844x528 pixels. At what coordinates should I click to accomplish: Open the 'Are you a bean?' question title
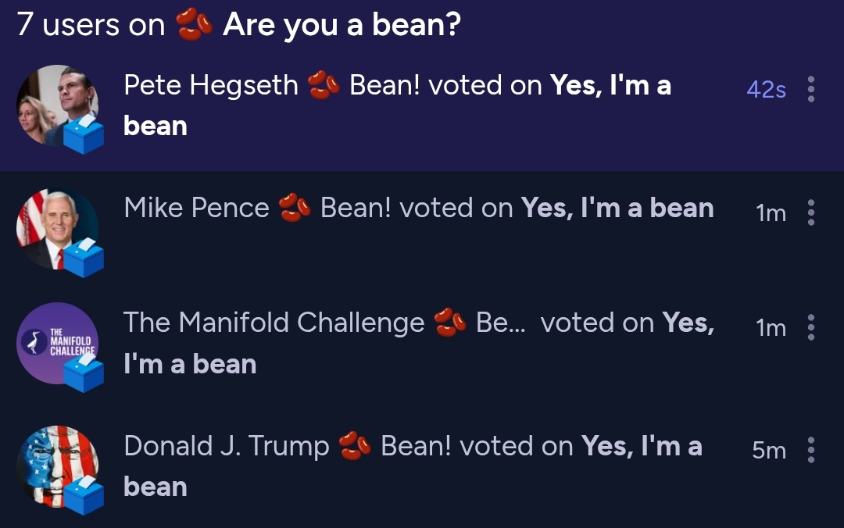(x=342, y=26)
